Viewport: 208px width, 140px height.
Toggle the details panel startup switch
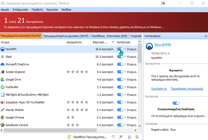pos(176,103)
